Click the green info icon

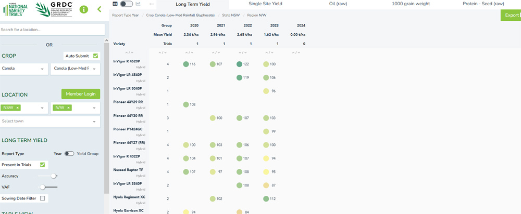[84, 9]
